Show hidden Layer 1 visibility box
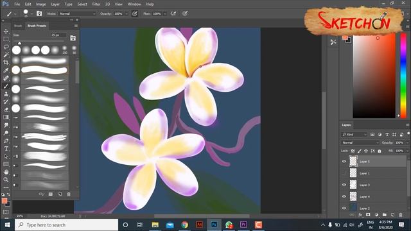The image size is (411, 231). click(x=344, y=173)
